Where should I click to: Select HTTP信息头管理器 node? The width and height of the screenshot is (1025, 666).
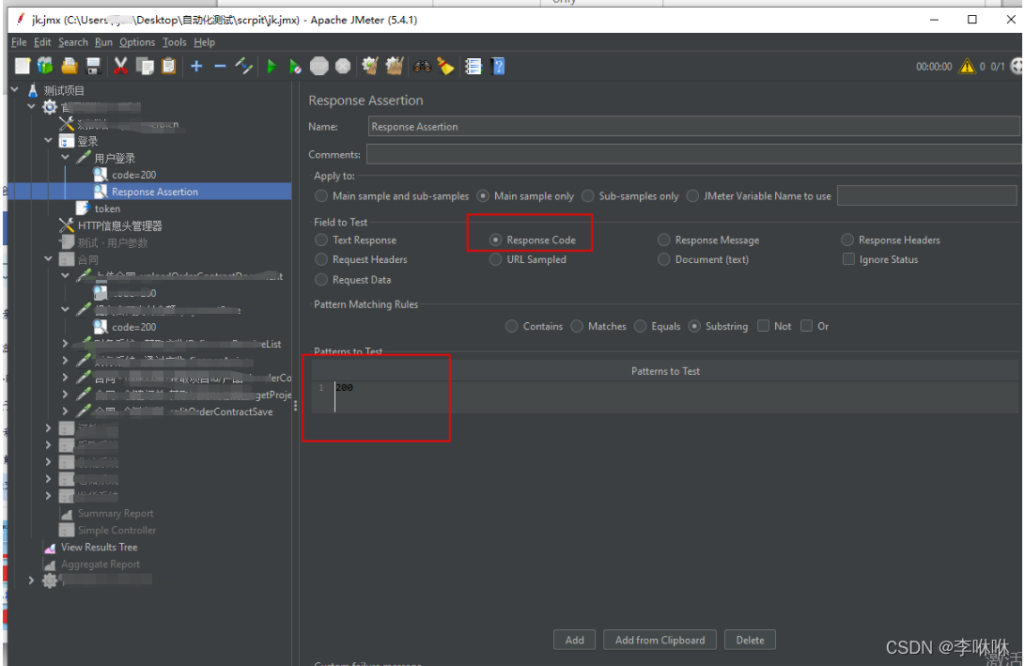119,225
